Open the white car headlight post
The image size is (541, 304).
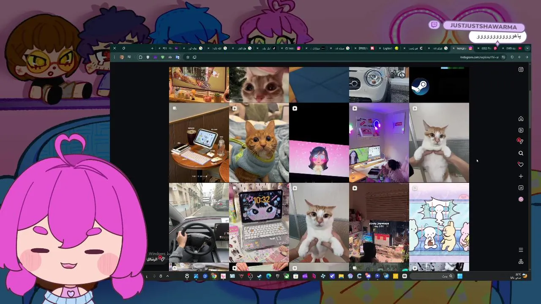click(379, 84)
